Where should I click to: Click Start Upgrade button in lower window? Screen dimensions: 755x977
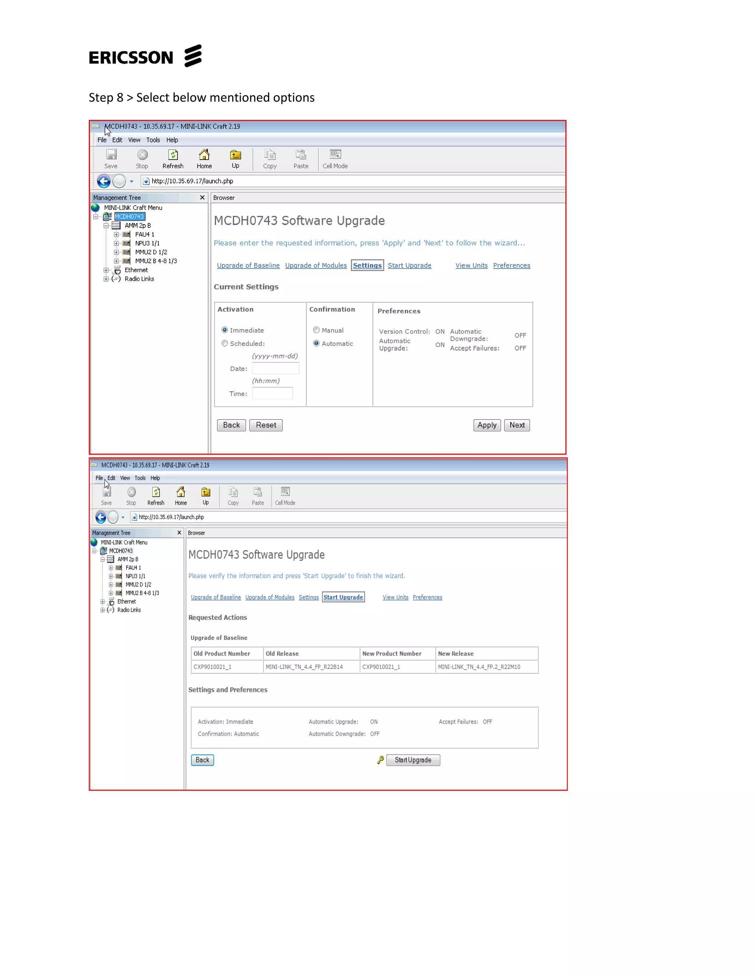(x=413, y=760)
